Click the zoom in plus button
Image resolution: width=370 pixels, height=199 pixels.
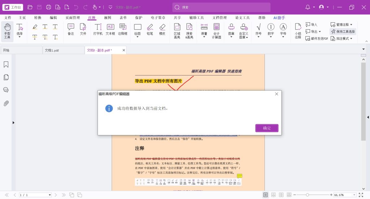click(331, 195)
